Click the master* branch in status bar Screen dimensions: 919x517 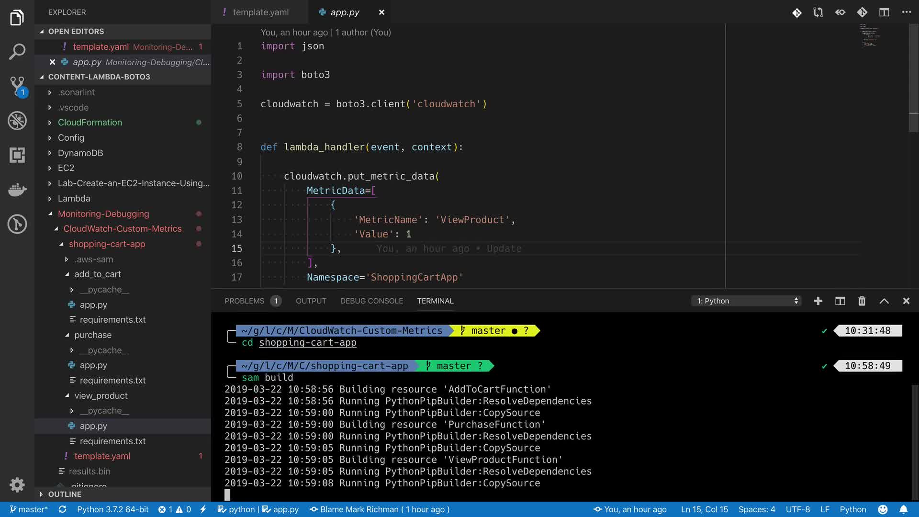pos(29,509)
